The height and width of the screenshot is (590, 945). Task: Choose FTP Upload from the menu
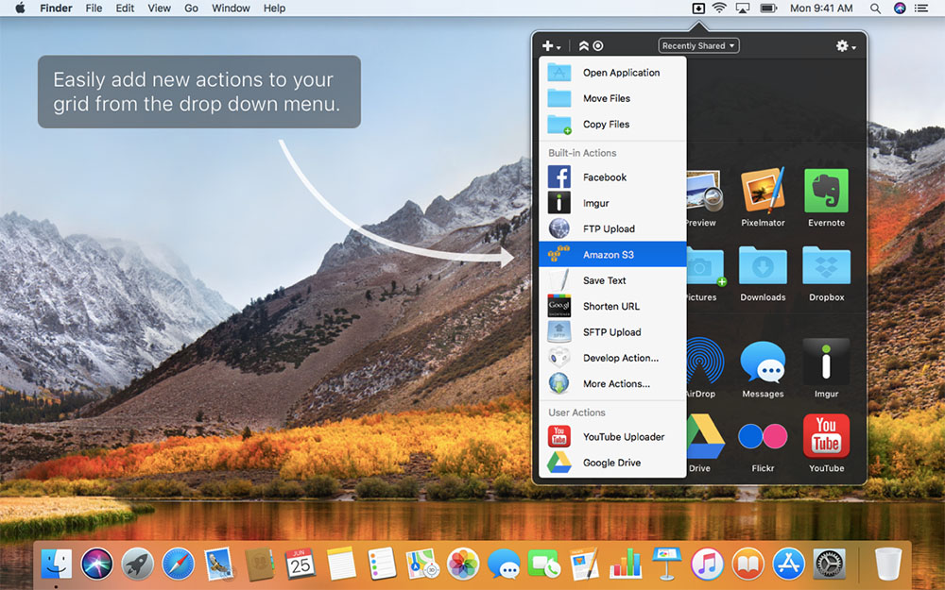point(612,228)
